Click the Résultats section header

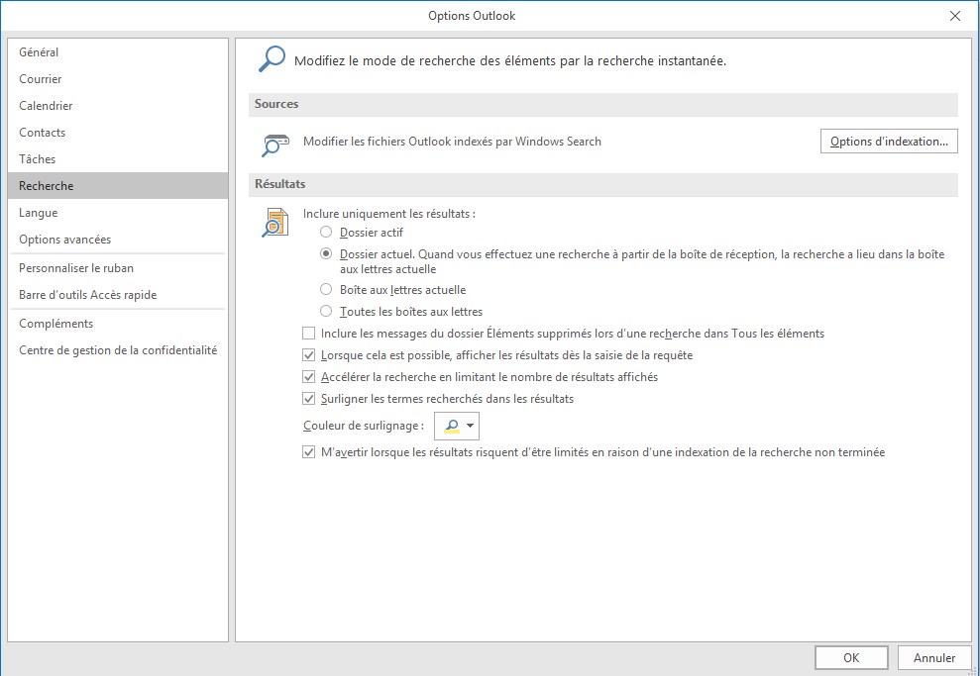click(x=603, y=185)
